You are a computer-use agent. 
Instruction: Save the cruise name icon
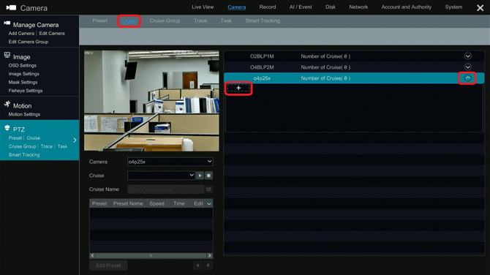[208, 189]
